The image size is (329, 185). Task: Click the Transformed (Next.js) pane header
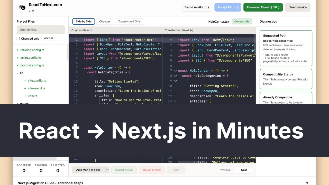(179, 30)
